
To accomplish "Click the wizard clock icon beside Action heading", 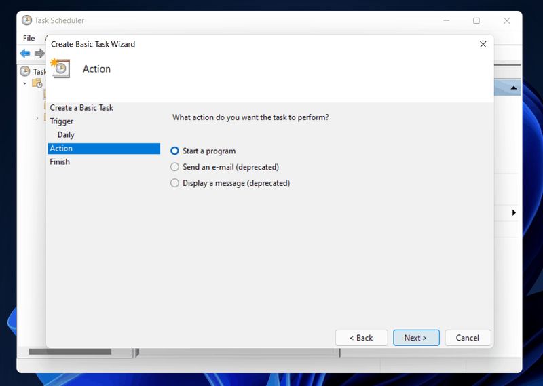I will point(60,69).
